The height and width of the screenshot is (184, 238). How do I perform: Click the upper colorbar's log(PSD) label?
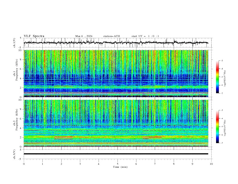tap(225, 78)
